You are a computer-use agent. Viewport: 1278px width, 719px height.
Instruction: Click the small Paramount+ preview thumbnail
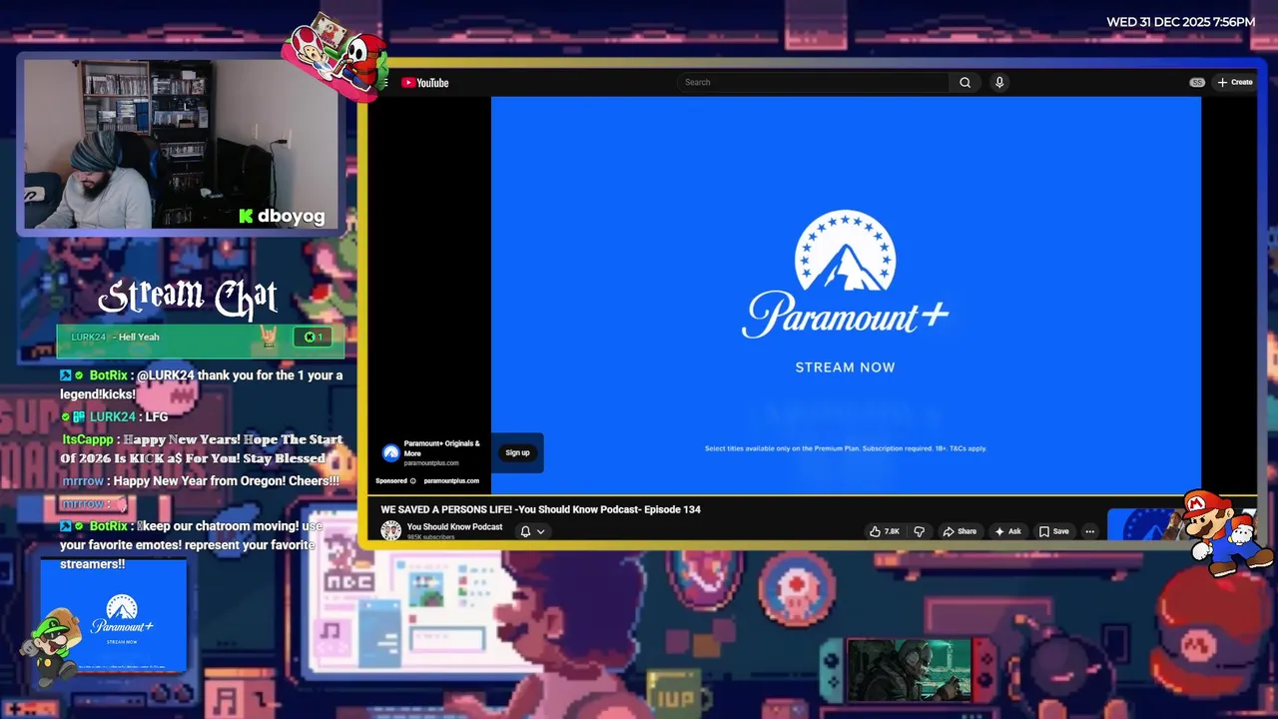tap(113, 617)
